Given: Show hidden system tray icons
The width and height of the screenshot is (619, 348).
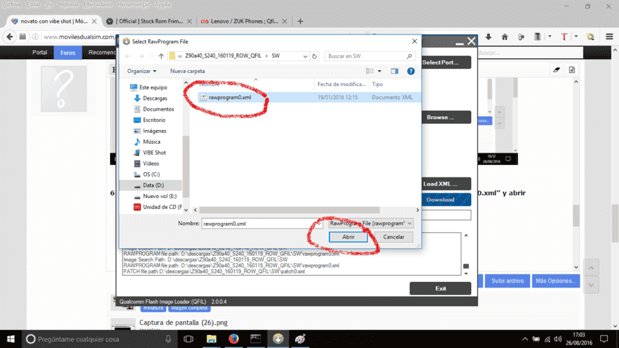Looking at the screenshot, I should [x=525, y=339].
